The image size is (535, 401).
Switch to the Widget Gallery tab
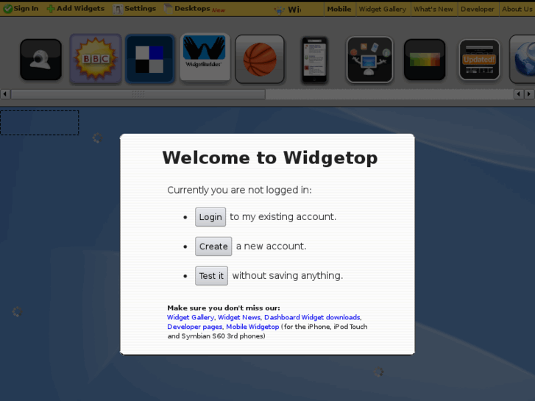[383, 10]
